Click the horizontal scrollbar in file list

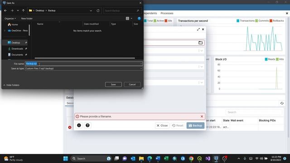coord(85,58)
